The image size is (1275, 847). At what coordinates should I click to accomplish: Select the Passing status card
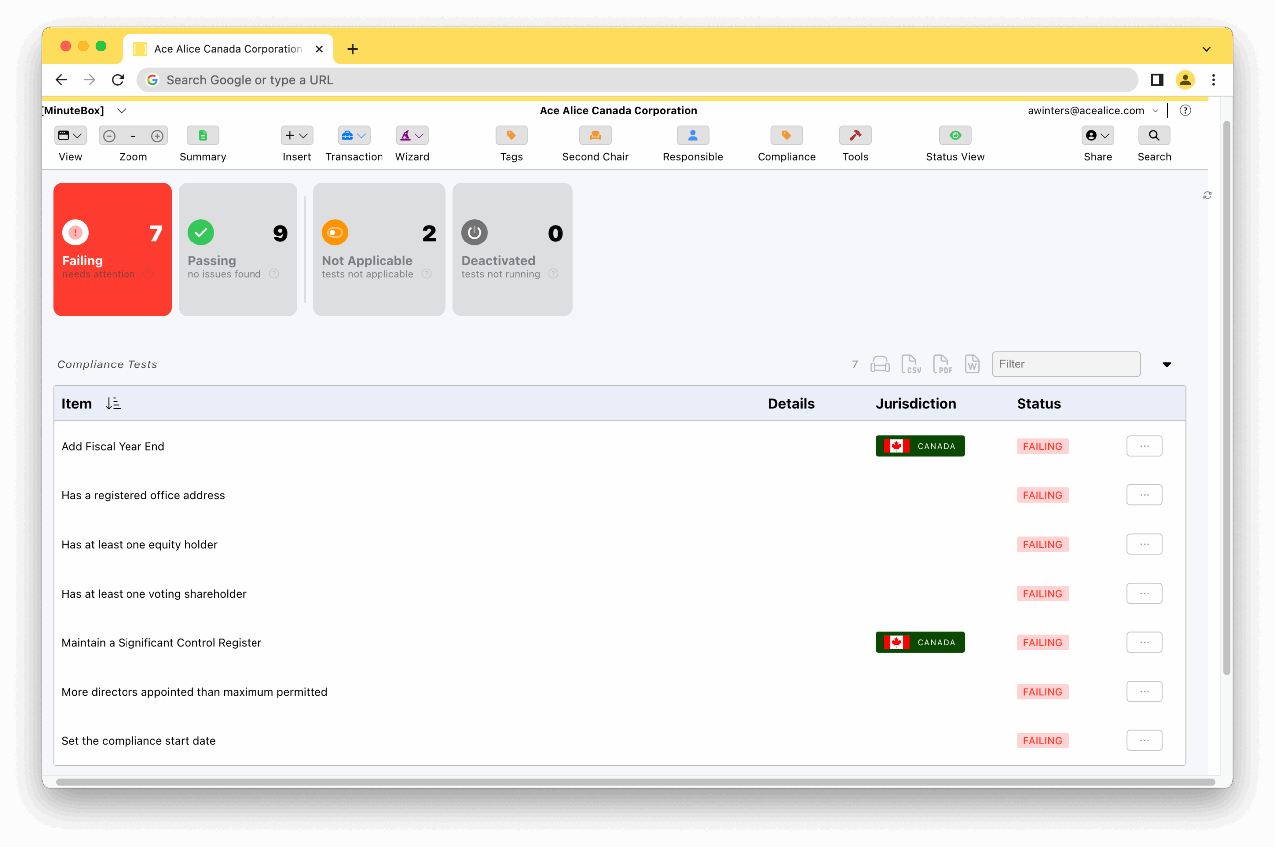tap(238, 249)
